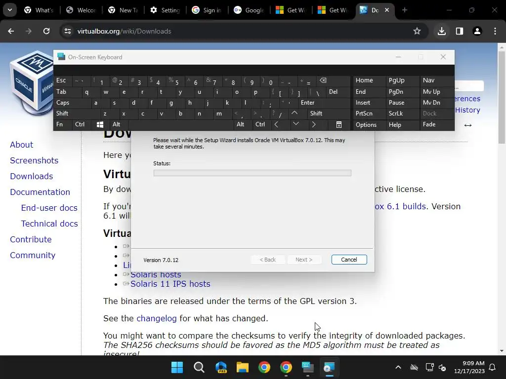Toggle Caps key on On-Screen Keyboard
The height and width of the screenshot is (379, 506).
(63, 103)
